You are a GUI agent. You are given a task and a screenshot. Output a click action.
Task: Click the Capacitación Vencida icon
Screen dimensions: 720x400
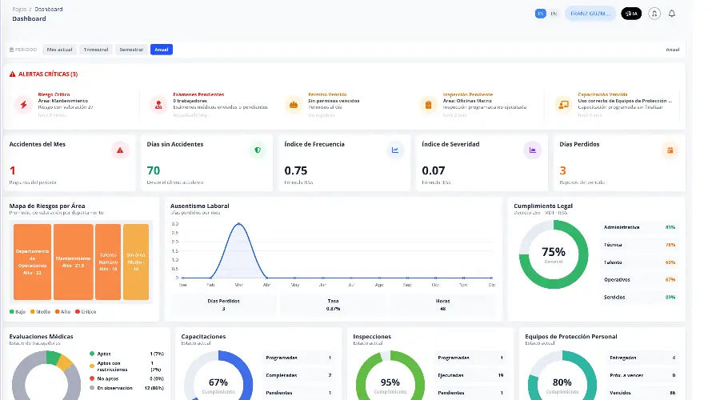click(563, 105)
